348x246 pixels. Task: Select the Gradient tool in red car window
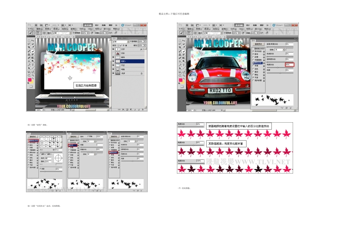(184, 58)
